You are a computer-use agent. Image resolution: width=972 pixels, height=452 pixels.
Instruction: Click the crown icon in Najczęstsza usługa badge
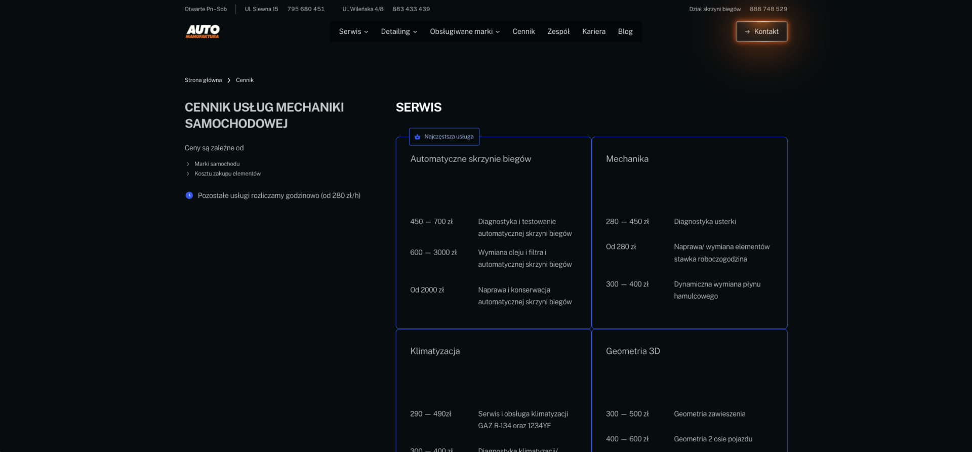point(417,137)
